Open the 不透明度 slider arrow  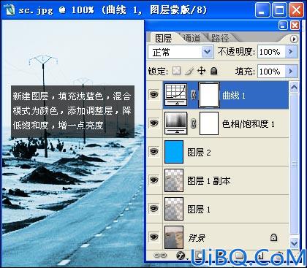point(291,52)
